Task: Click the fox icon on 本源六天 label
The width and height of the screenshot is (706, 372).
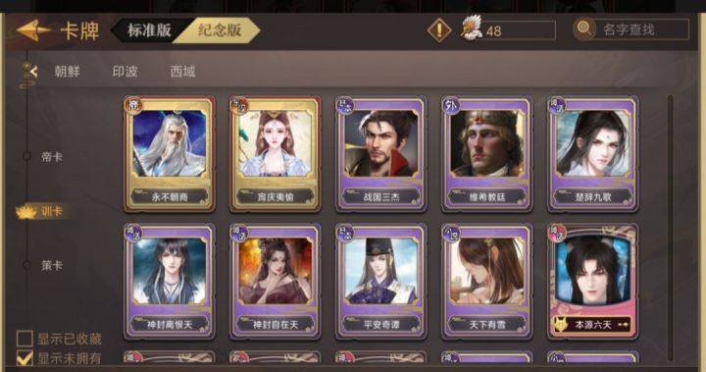Action: [560, 324]
